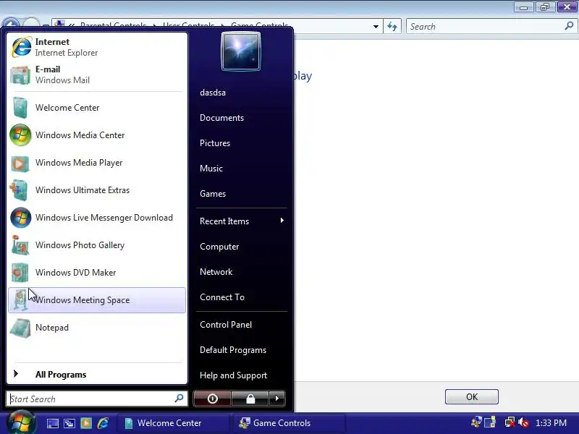Switch to Welcome Center taskbar button
579x434 pixels.
(x=173, y=423)
